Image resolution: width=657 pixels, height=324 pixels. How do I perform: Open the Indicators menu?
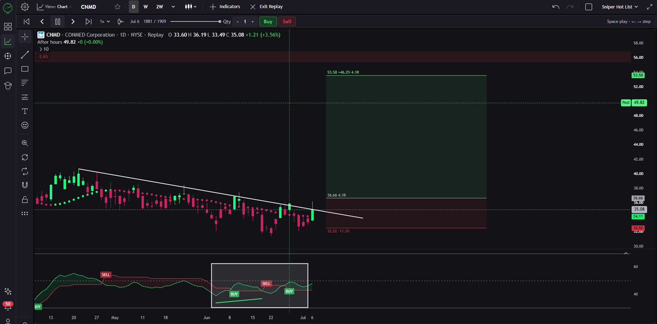[x=224, y=7]
